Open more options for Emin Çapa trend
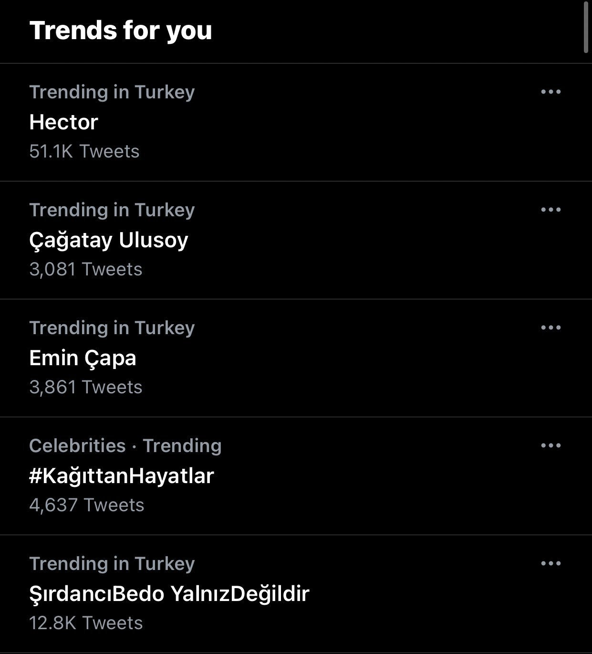Viewport: 592px width, 654px height. (550, 327)
